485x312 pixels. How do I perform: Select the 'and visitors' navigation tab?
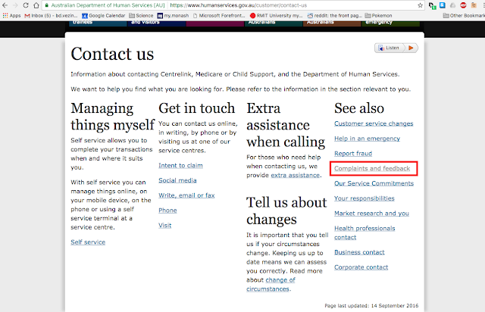(x=157, y=23)
